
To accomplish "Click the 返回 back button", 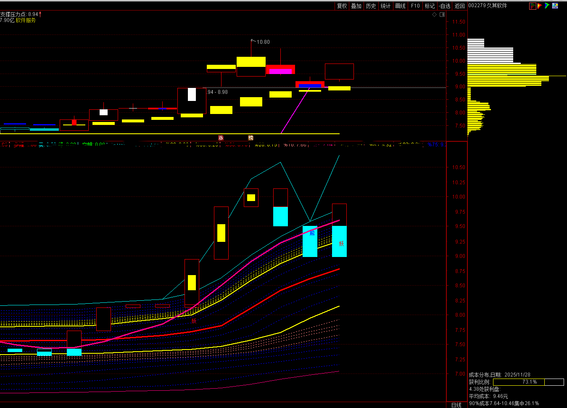I will pos(460,6).
